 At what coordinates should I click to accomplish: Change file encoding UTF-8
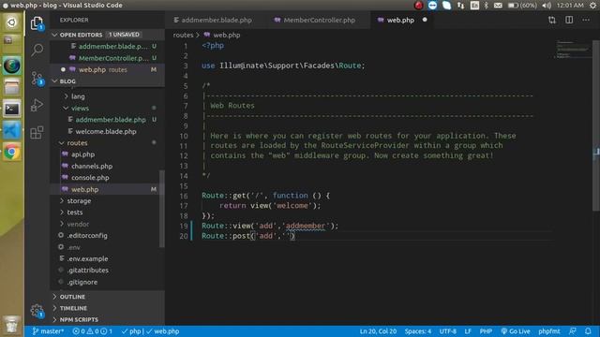point(448,331)
